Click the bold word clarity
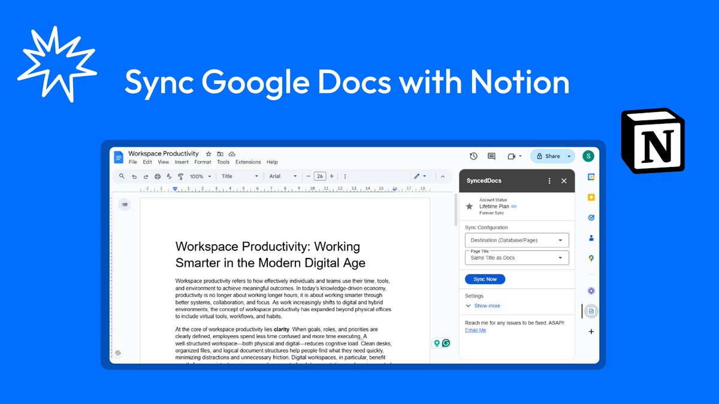Viewport: 719px width, 404px height. tap(282, 329)
